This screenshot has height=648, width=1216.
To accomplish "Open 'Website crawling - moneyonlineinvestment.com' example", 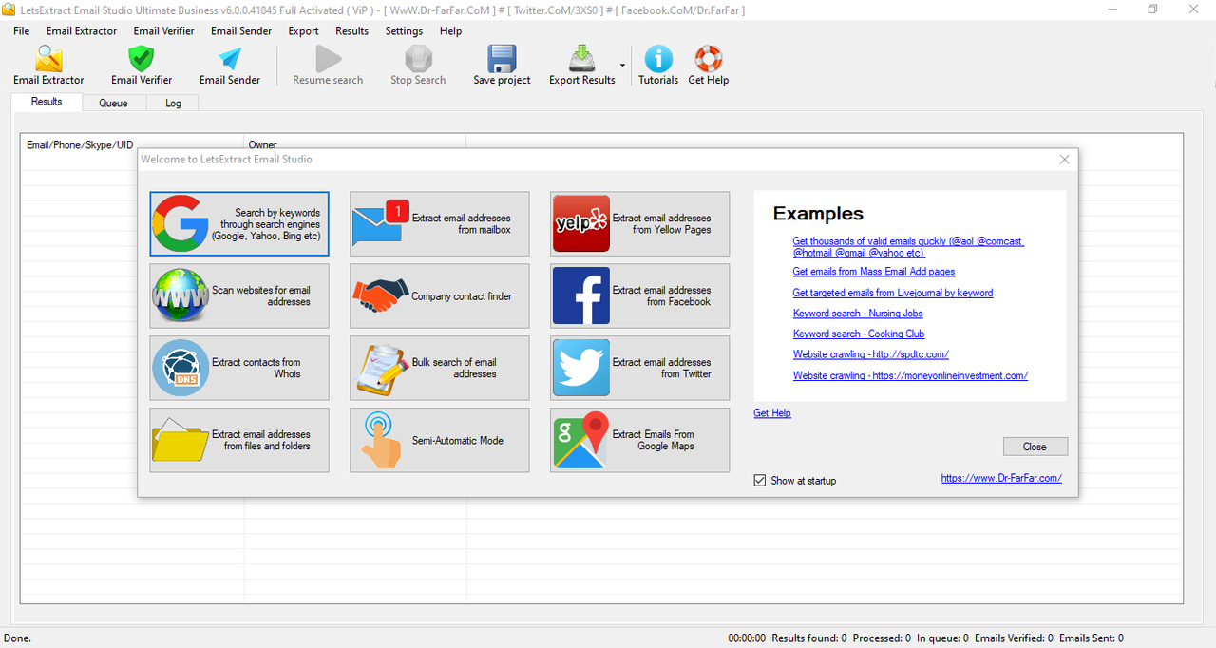I will pyautogui.click(x=910, y=375).
